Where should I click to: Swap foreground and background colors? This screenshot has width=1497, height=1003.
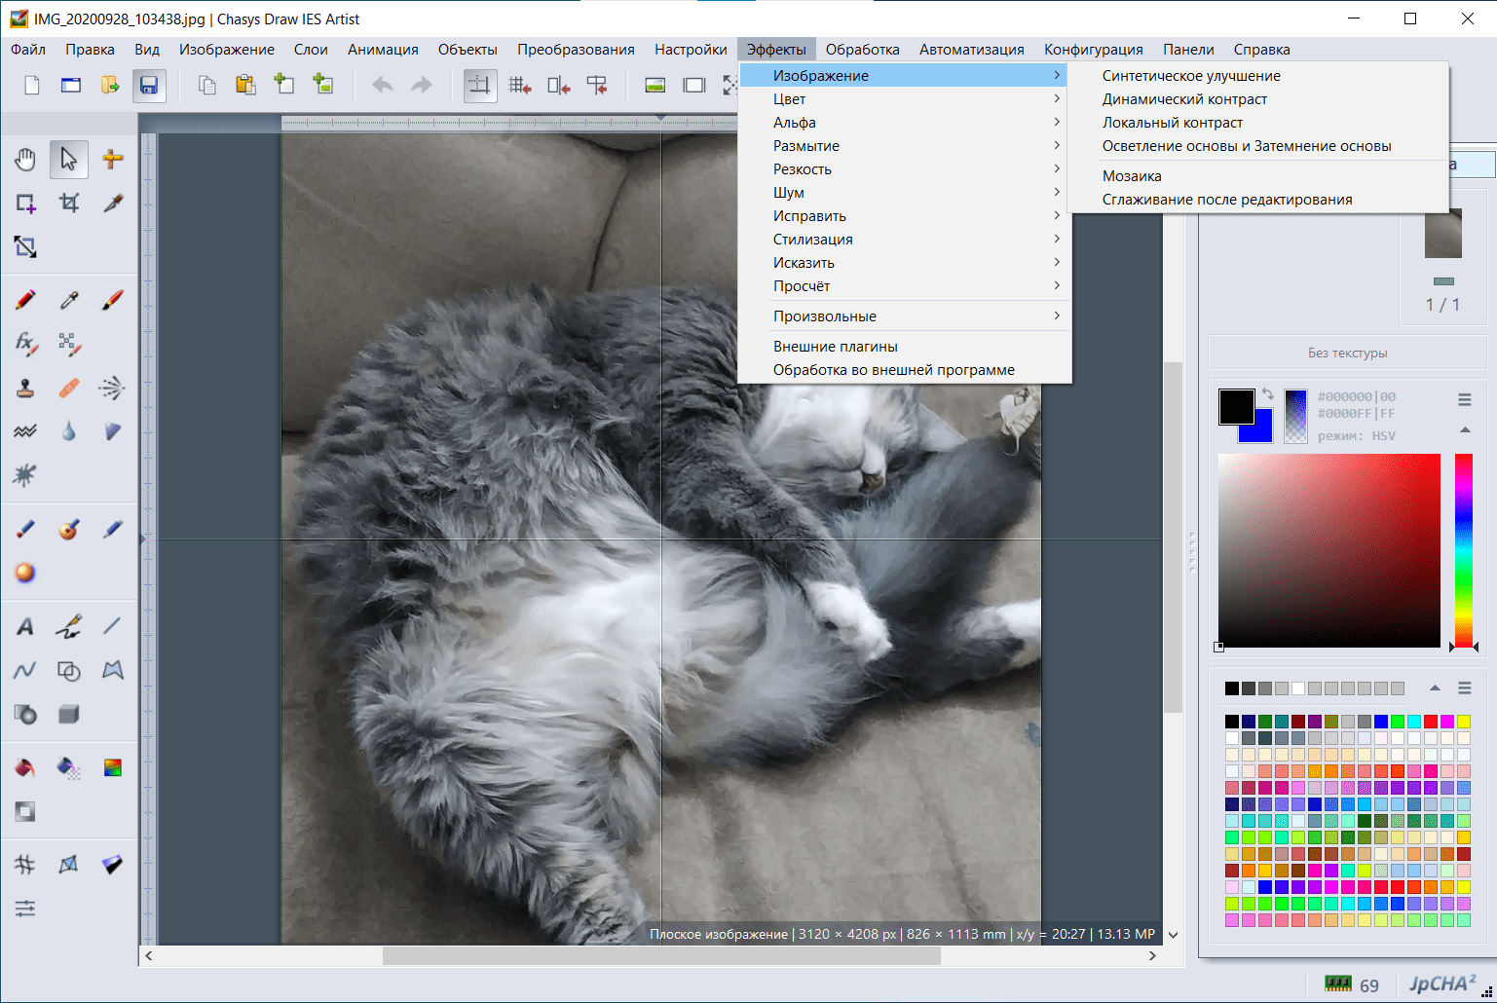[x=1267, y=394]
